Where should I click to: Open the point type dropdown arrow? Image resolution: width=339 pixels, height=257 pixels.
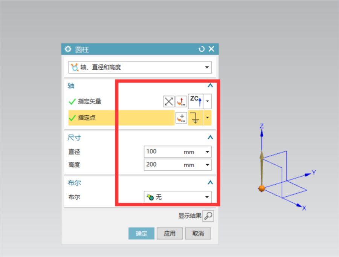pyautogui.click(x=208, y=118)
